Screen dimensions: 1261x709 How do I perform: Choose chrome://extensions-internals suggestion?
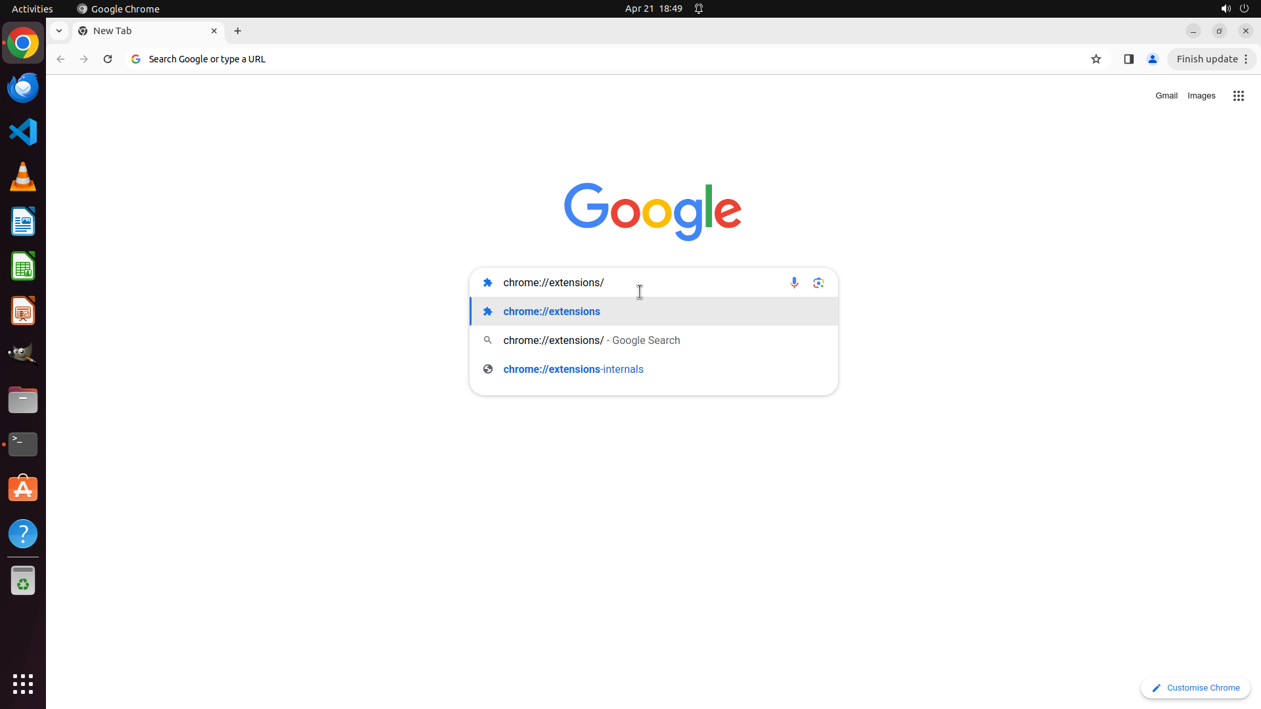click(x=573, y=370)
